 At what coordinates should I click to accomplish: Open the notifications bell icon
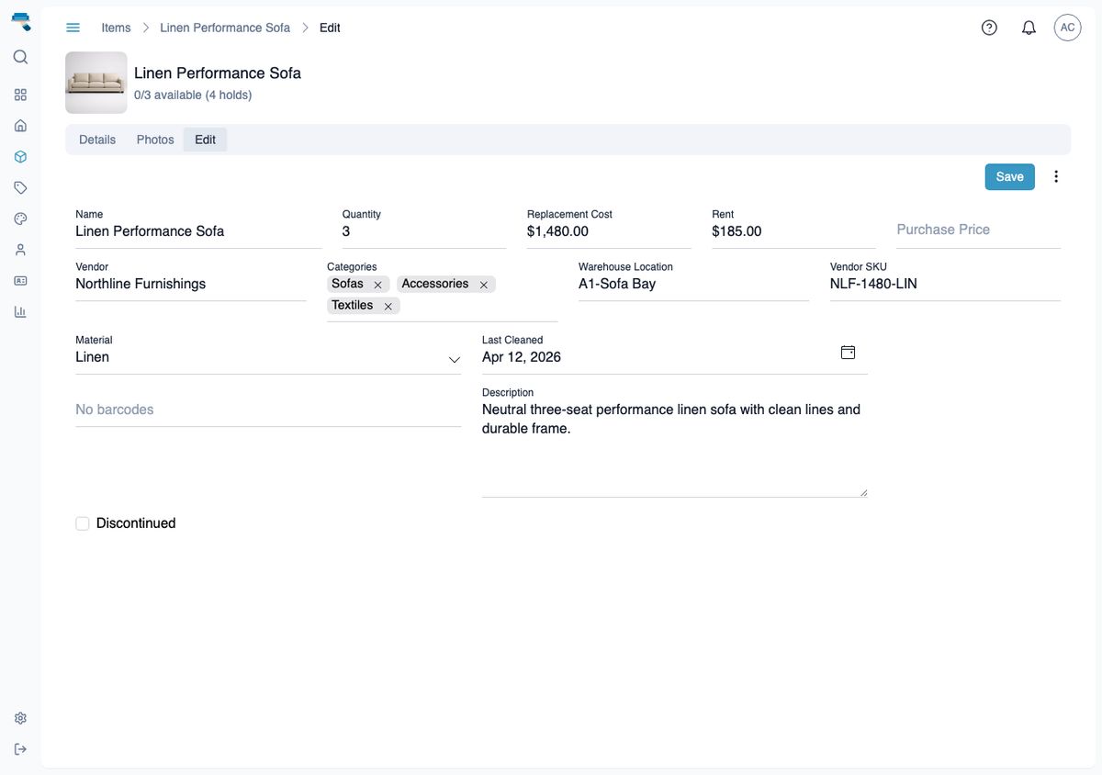[1029, 28]
